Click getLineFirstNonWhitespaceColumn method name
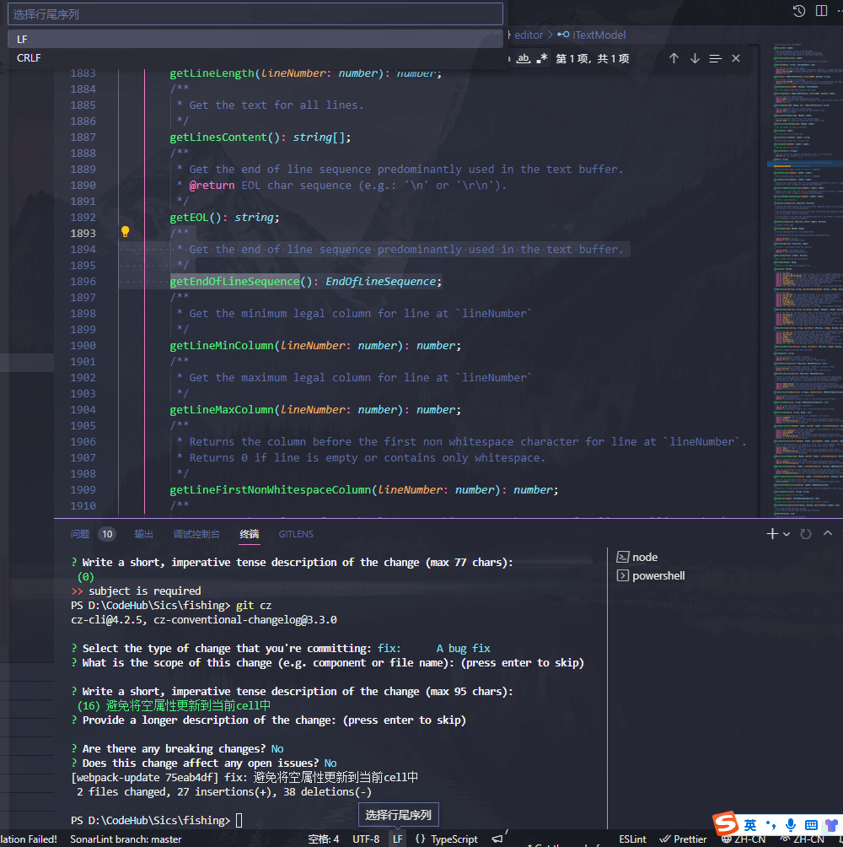 tap(271, 490)
